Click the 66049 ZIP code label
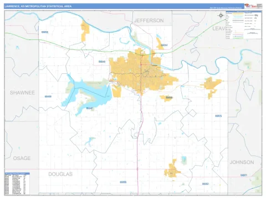This screenshot has width=266, height=200. pos(102,62)
